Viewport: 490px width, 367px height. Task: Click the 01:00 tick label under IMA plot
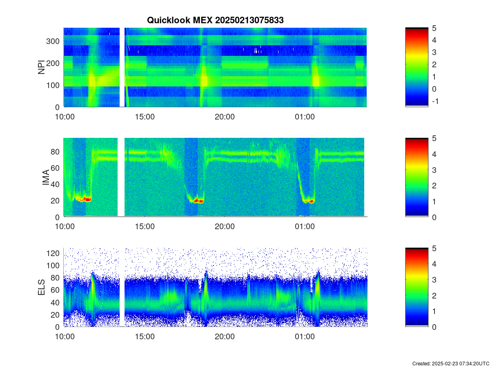click(x=305, y=226)
